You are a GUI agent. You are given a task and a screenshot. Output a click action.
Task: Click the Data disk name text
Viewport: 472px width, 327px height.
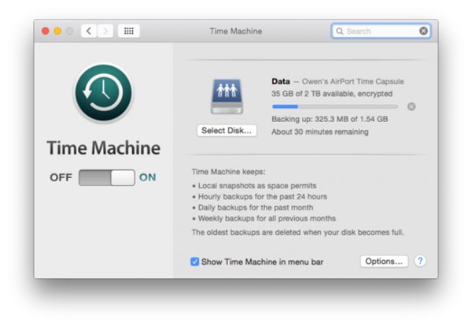tap(281, 81)
